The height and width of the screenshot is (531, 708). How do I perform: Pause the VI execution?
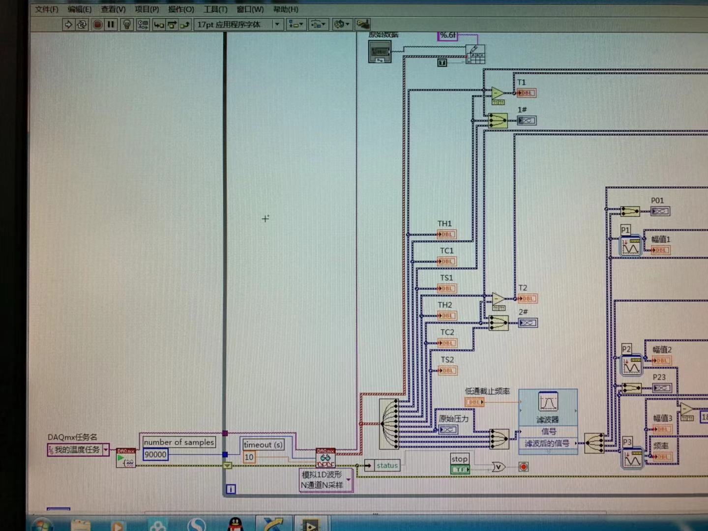point(111,24)
